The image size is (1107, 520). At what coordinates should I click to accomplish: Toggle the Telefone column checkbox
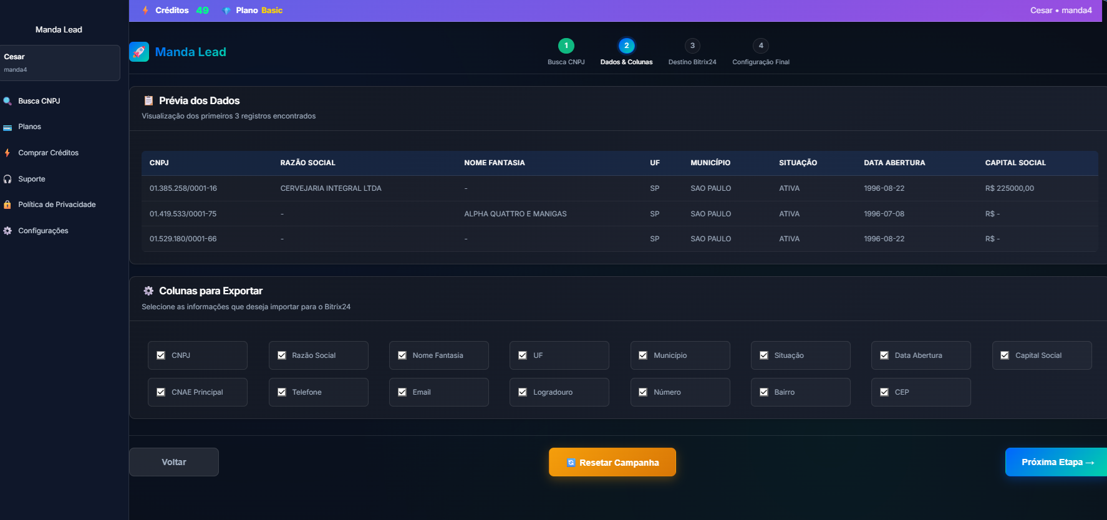coord(282,392)
